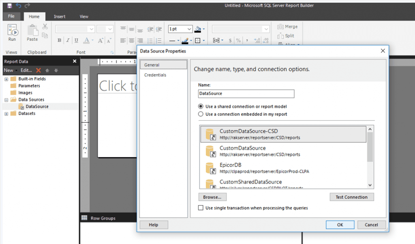Open the 1 pt border width dropdown

click(189, 29)
